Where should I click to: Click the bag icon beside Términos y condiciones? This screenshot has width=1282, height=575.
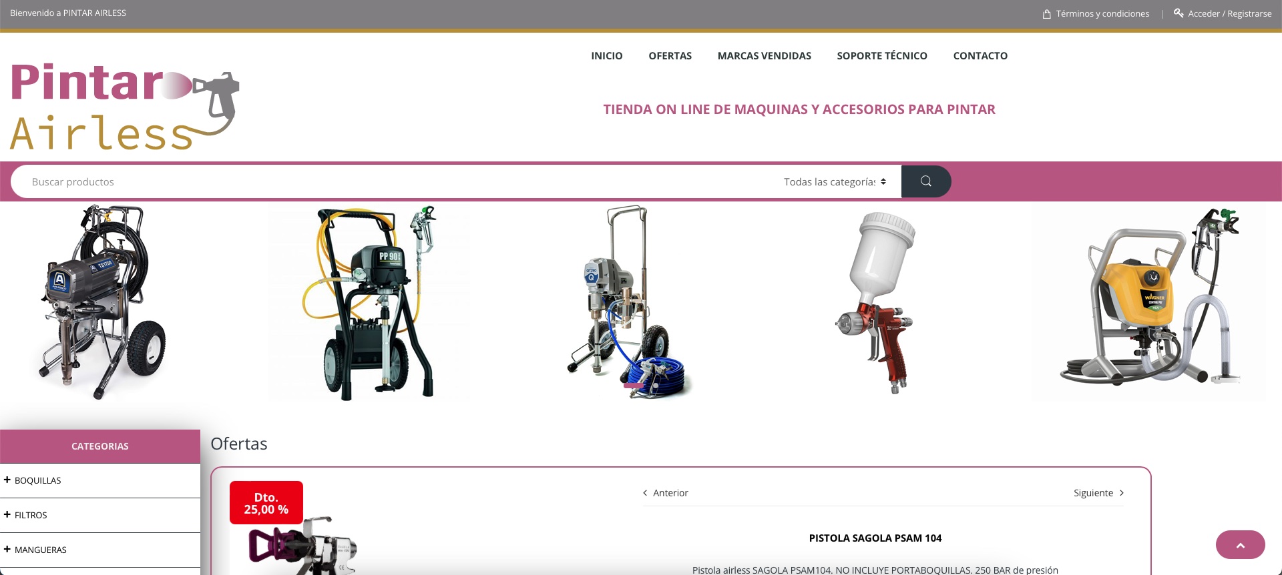(1046, 14)
